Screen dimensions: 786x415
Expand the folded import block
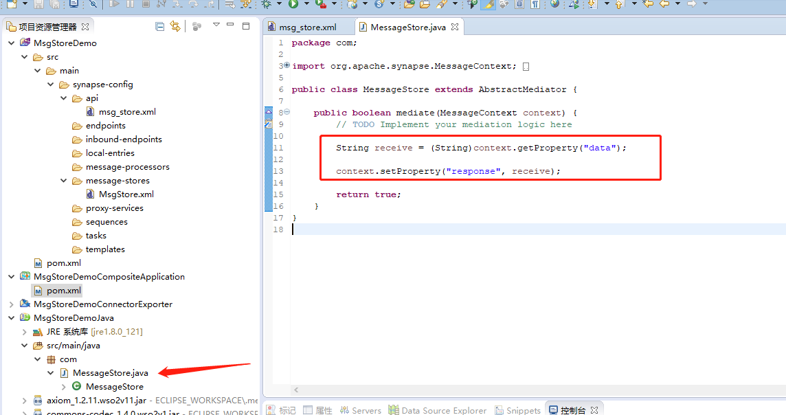pyautogui.click(x=287, y=65)
